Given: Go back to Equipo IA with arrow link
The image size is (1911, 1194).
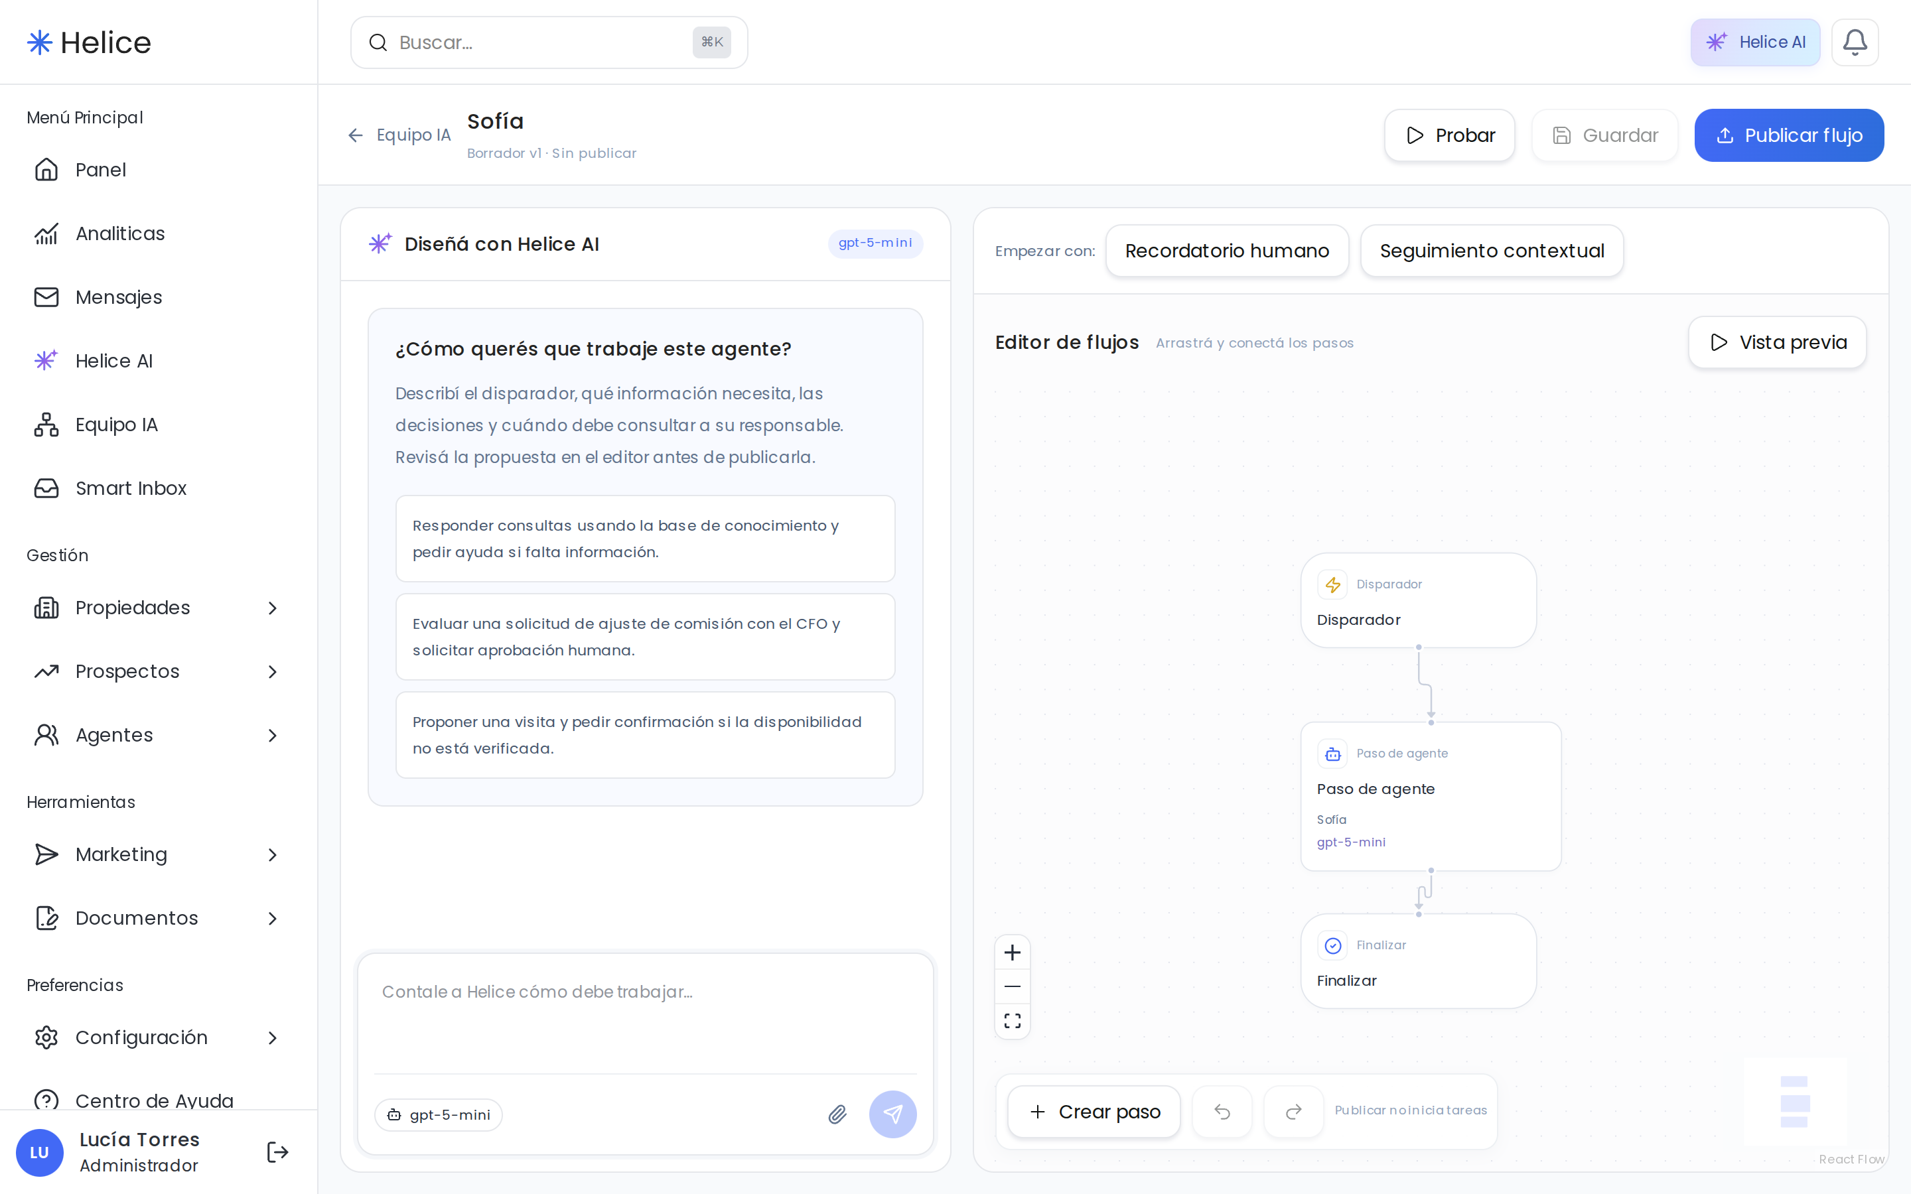Looking at the screenshot, I should click(399, 135).
